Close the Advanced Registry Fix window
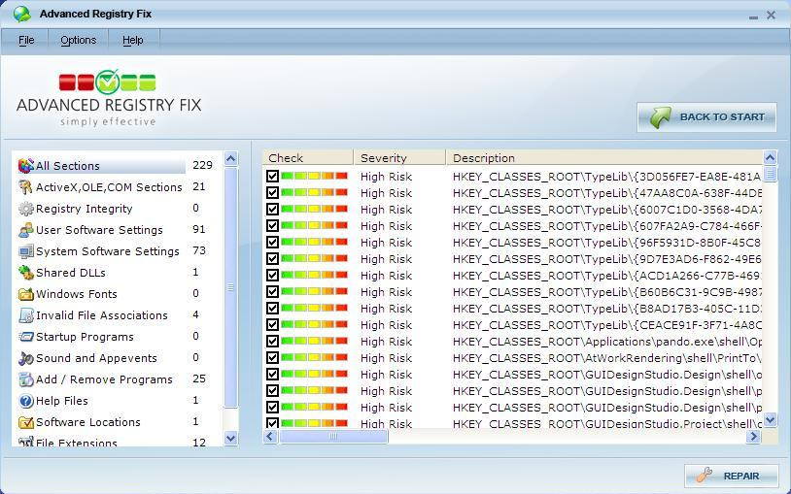This screenshot has width=791, height=494. pos(771,16)
